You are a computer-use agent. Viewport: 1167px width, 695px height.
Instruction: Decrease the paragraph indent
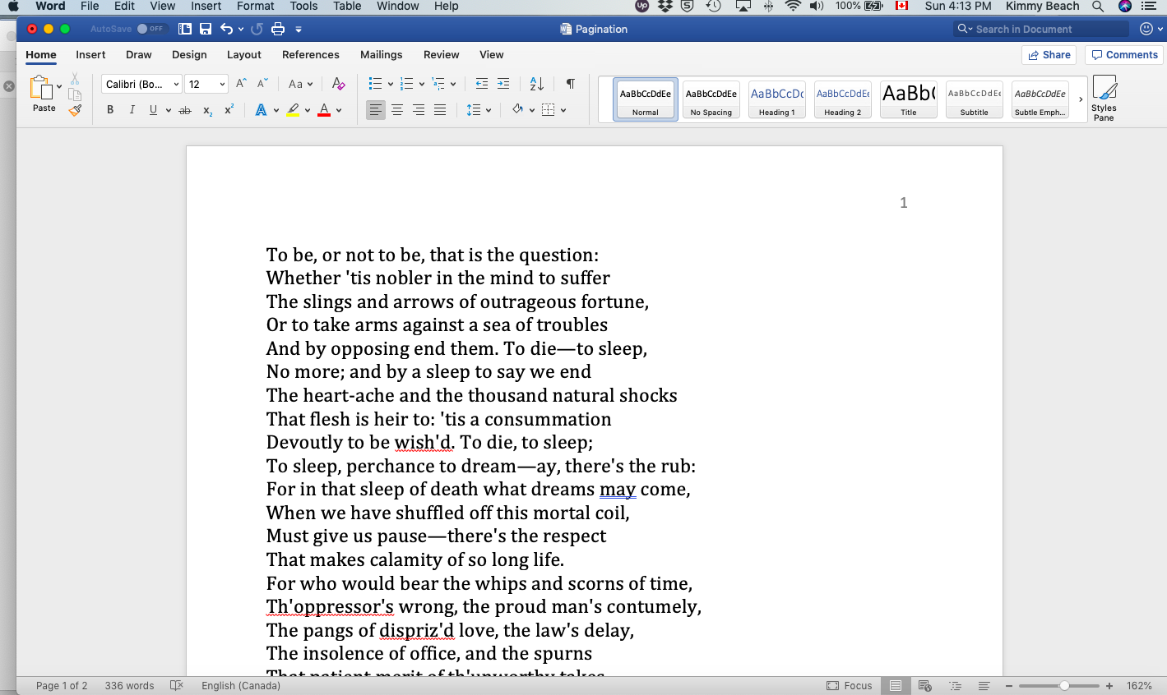[x=482, y=84]
